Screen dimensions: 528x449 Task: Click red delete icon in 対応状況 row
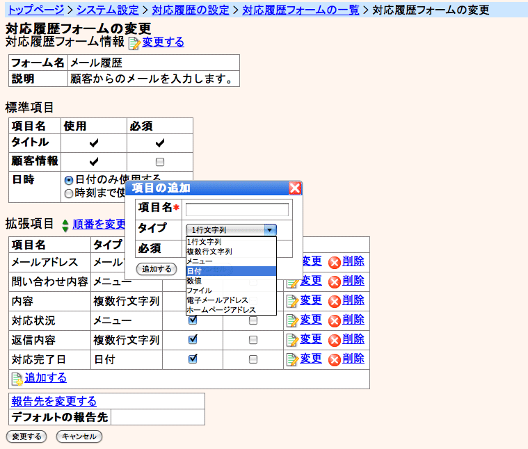click(x=334, y=320)
